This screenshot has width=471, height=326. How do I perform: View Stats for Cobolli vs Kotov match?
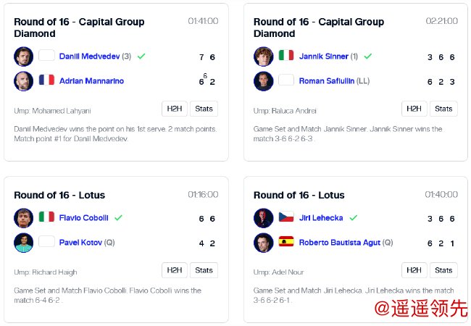204,270
